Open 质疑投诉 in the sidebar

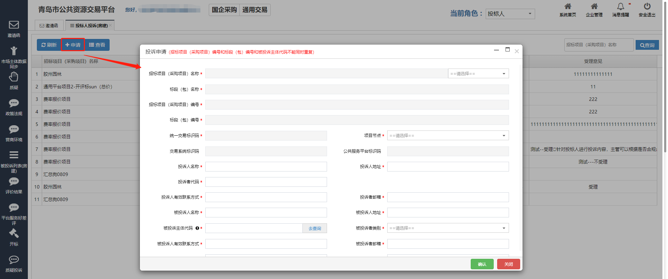click(x=14, y=264)
